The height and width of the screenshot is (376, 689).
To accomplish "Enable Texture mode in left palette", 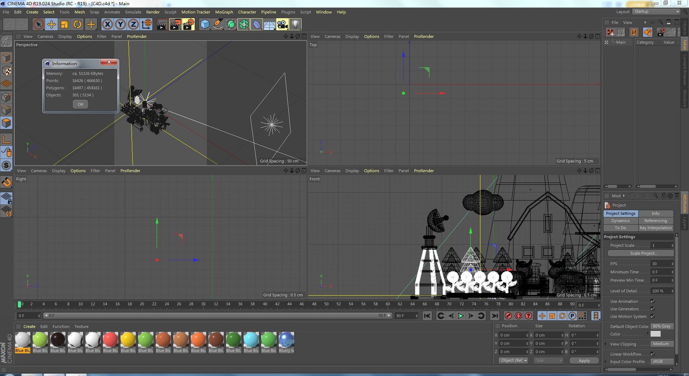I will click(x=6, y=71).
